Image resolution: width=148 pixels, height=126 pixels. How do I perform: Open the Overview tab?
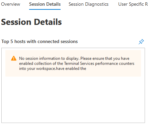tap(10, 4)
